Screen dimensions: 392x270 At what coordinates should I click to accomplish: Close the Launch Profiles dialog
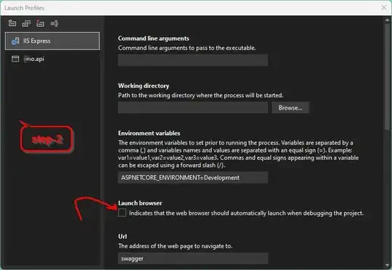coord(384,8)
